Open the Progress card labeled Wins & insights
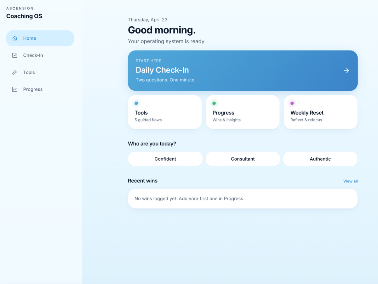378x284 pixels. 243,112
